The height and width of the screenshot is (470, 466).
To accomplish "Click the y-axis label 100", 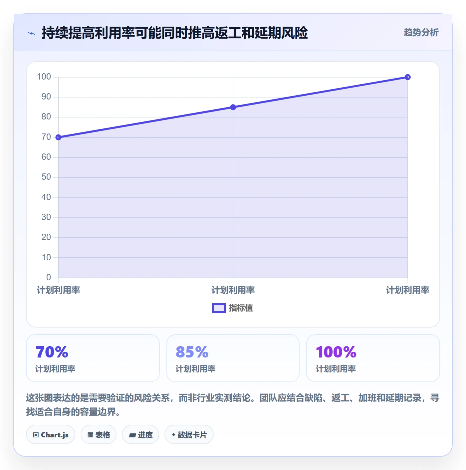I will point(44,77).
